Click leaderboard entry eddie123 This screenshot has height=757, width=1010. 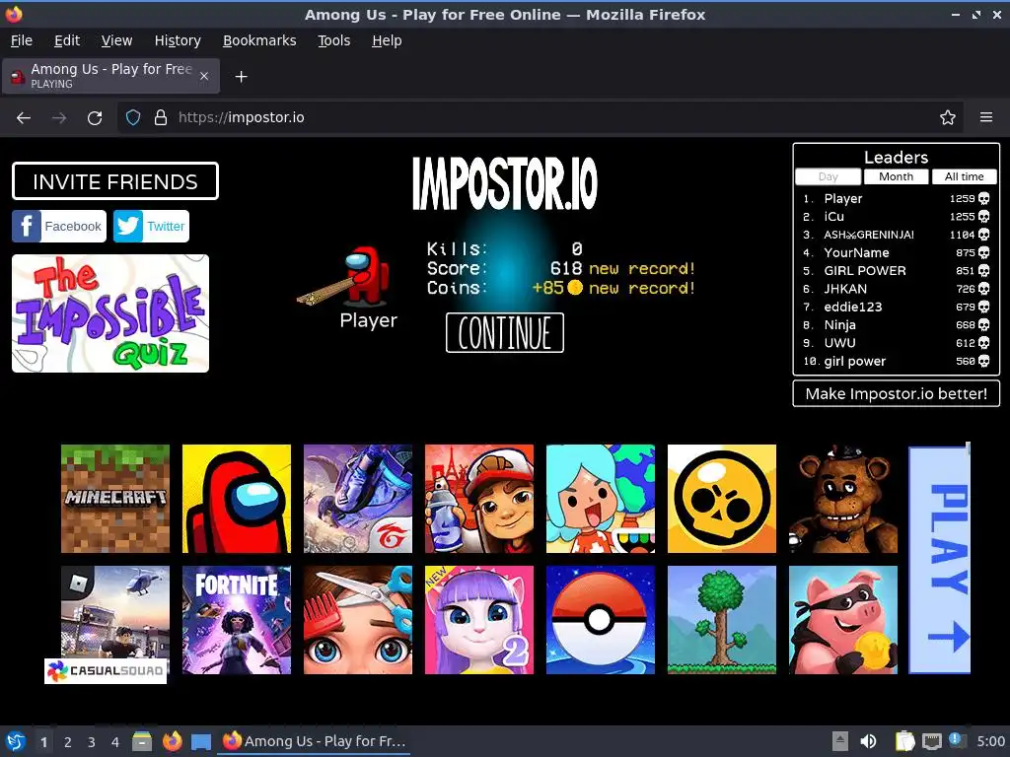896,307
